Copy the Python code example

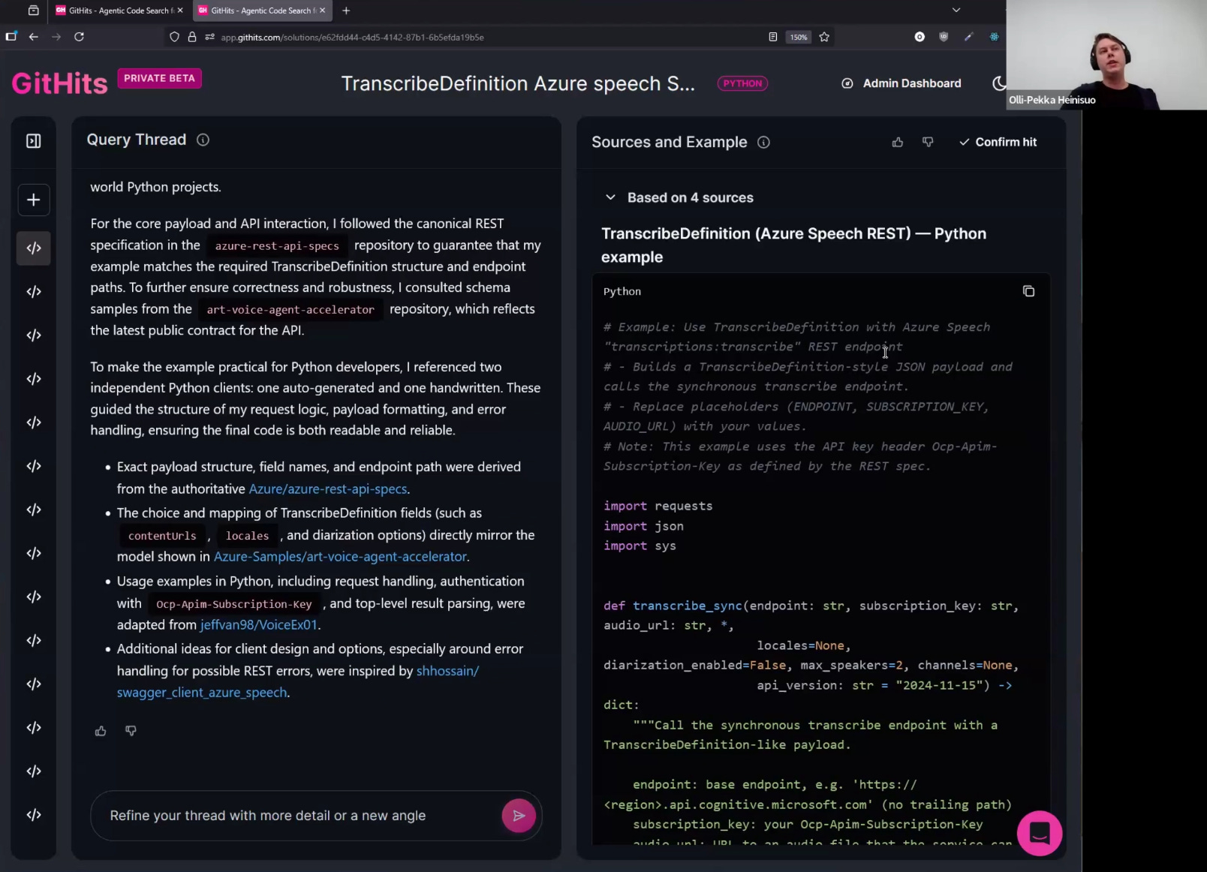point(1028,291)
